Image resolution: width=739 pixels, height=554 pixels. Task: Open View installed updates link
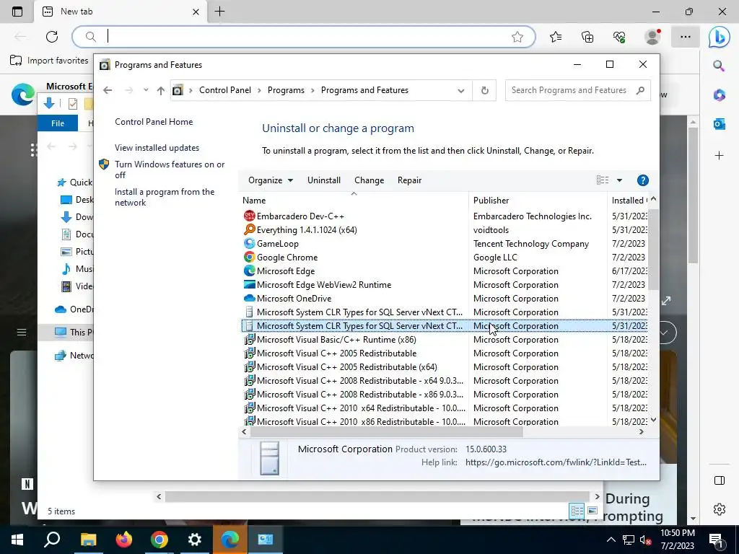(x=157, y=148)
